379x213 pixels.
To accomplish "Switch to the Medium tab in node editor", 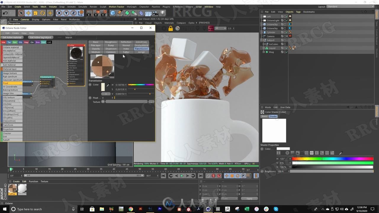I will pos(96,52).
